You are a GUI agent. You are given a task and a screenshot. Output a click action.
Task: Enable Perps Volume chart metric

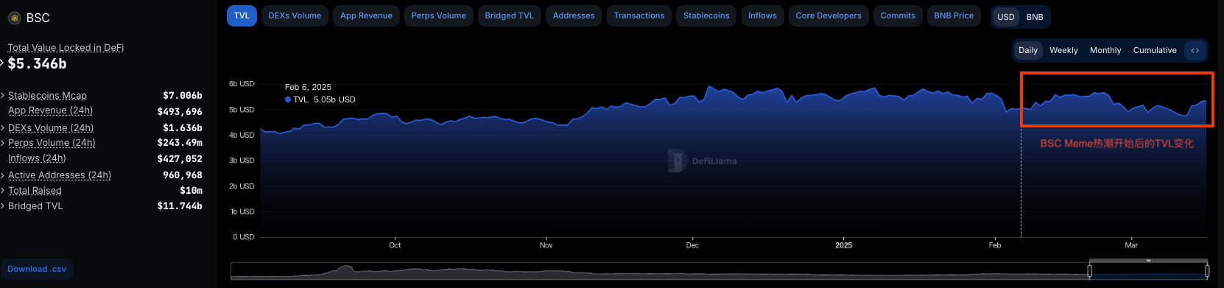(x=439, y=15)
